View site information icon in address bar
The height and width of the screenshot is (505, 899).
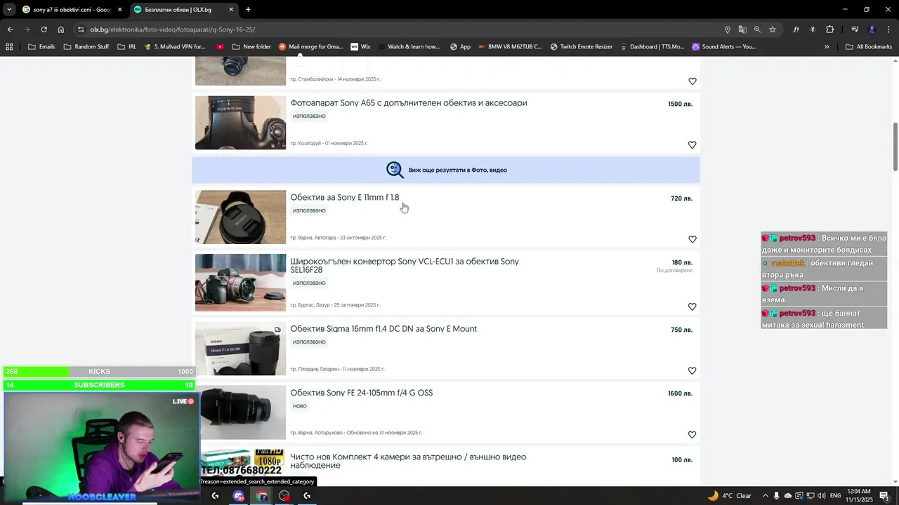(81, 29)
